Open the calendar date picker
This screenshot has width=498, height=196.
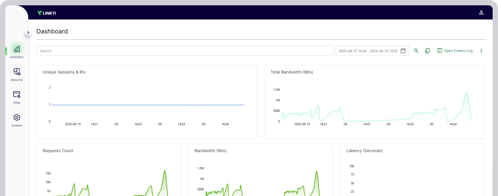click(x=403, y=51)
